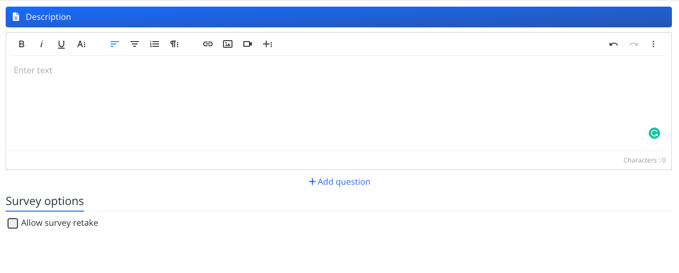Toggle underline formatting
679x273 pixels.
click(x=61, y=44)
